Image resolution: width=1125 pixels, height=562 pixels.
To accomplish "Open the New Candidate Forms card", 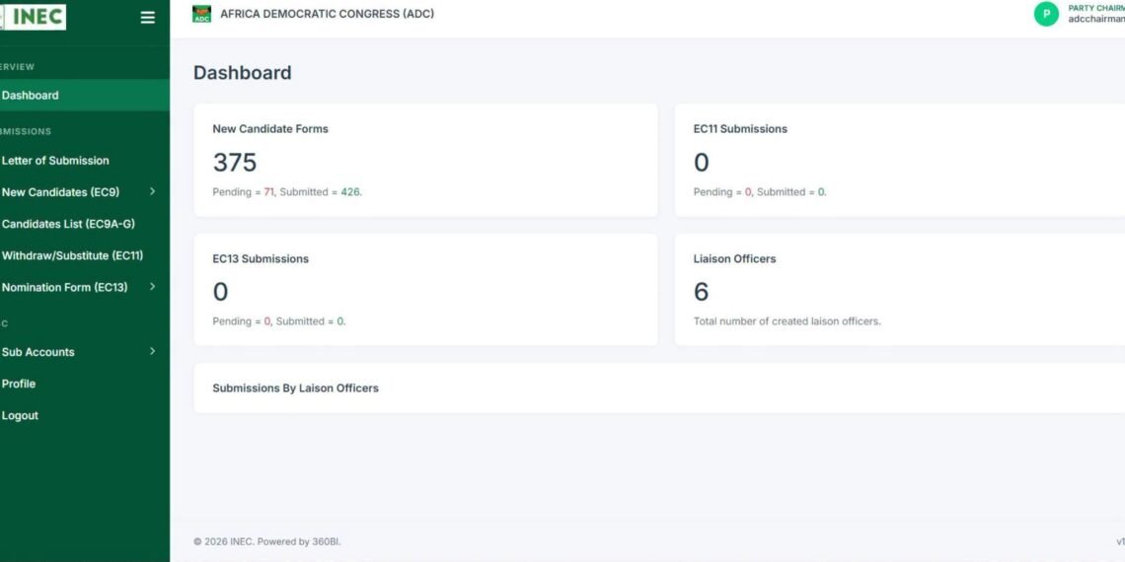I will [x=425, y=160].
